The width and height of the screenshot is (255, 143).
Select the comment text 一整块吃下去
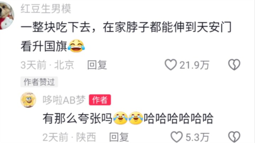pyautogui.click(x=56, y=27)
